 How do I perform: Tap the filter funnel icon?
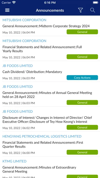pyautogui.click(x=81, y=10)
